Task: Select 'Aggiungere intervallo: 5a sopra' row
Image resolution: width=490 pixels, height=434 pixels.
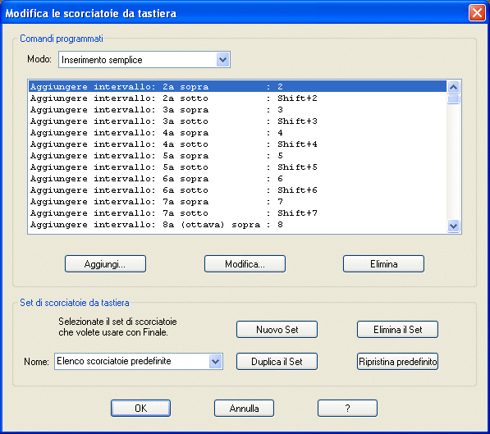Action: coord(237,156)
